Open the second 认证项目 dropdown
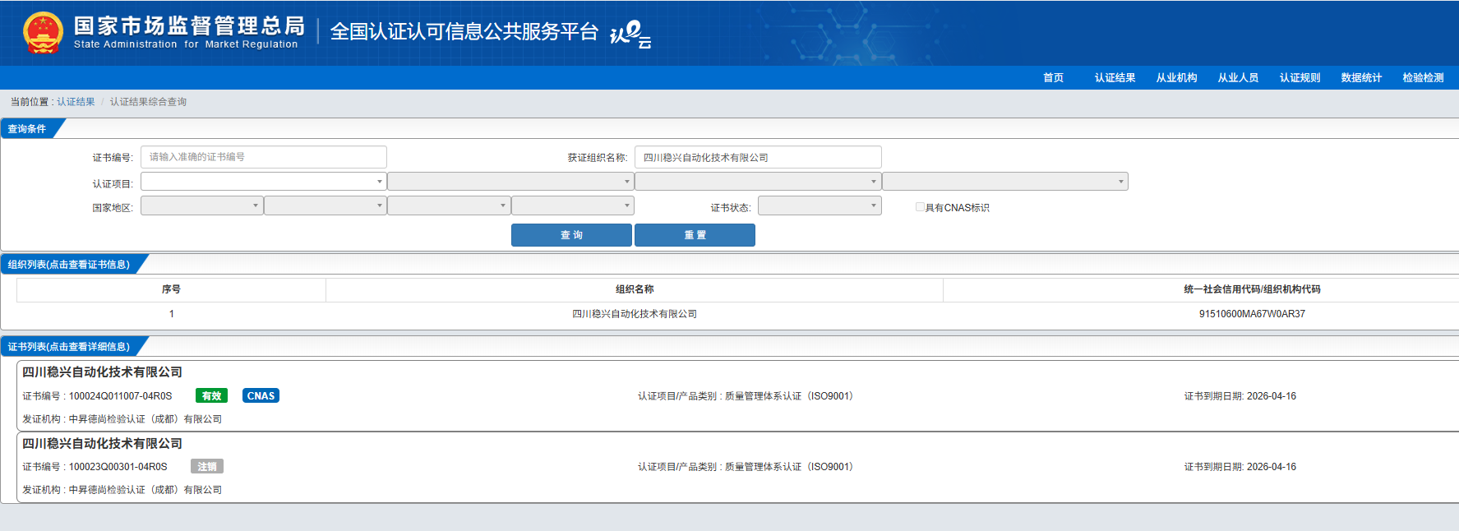Image resolution: width=1459 pixels, height=531 pixels. coord(510,181)
